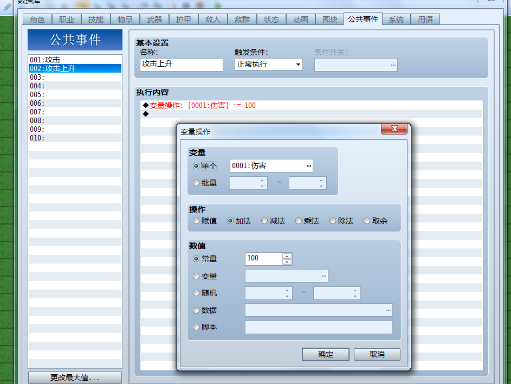
Task: Select empty event slot 004:
Action: [x=75, y=86]
